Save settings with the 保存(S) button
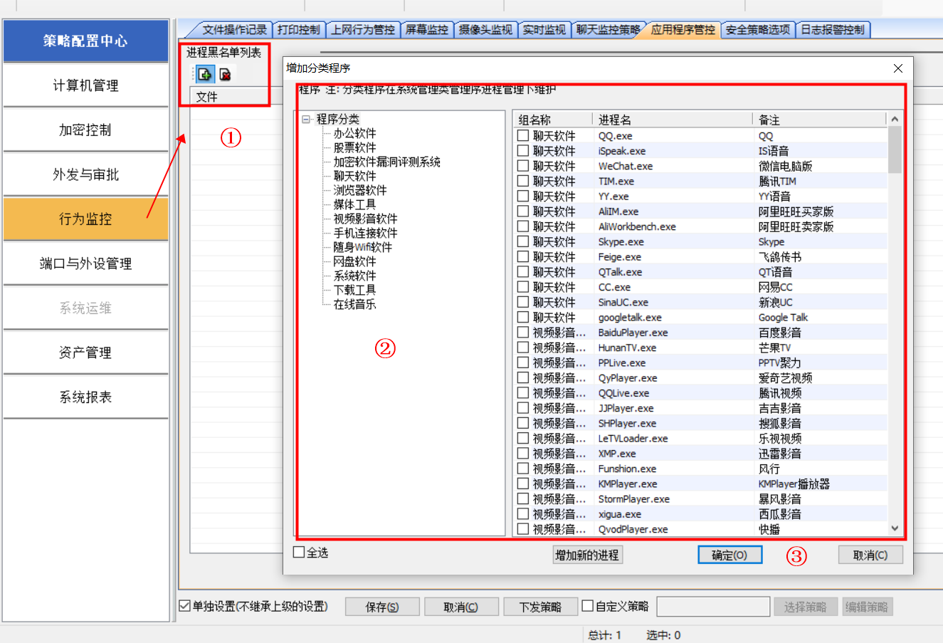 click(381, 606)
